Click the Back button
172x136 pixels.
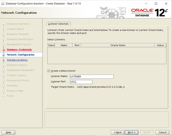[118, 132]
